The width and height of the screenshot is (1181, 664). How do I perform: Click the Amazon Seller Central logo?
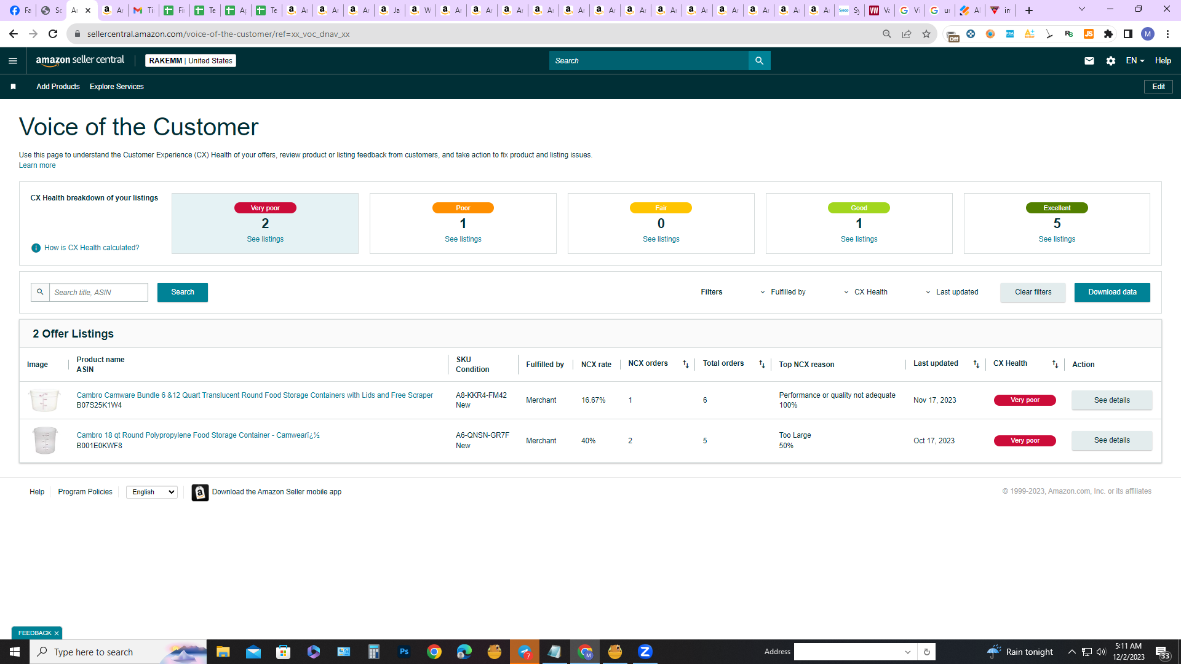click(x=80, y=60)
